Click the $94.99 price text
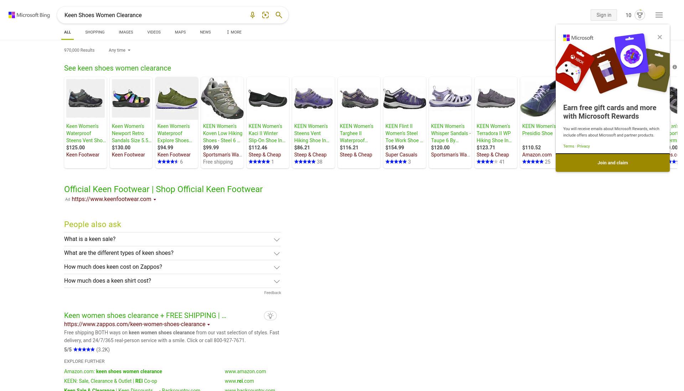 pyautogui.click(x=165, y=148)
